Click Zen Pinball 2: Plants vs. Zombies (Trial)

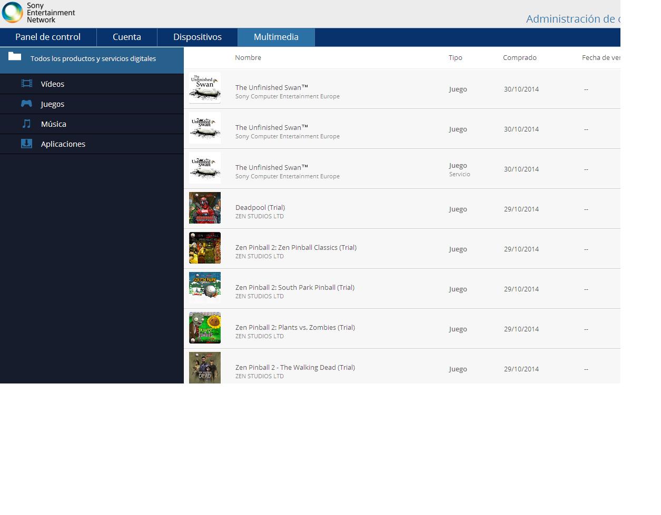click(295, 327)
